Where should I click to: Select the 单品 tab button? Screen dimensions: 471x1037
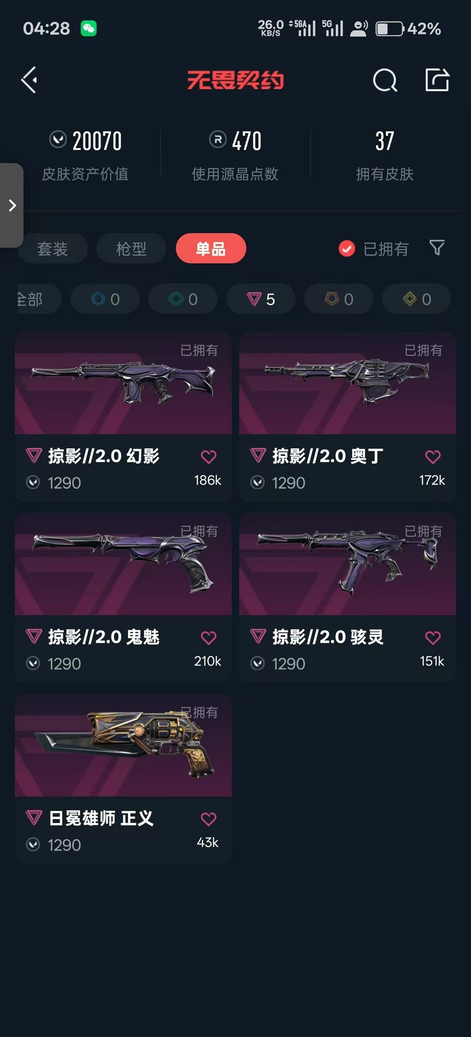click(x=211, y=248)
